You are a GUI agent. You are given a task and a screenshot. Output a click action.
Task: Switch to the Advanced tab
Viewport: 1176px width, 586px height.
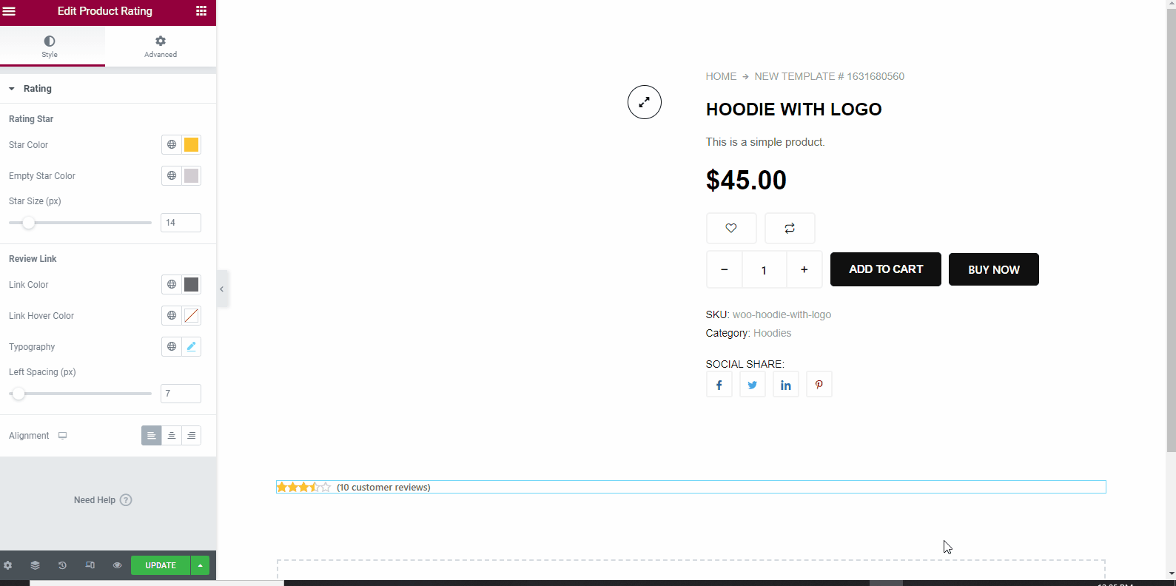click(161, 46)
